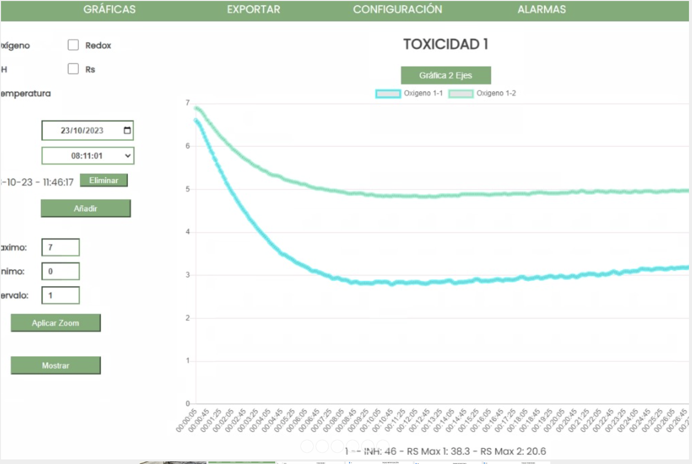692x464 pixels.
Task: Open the calendar picker icon in date field
Action: pos(127,130)
